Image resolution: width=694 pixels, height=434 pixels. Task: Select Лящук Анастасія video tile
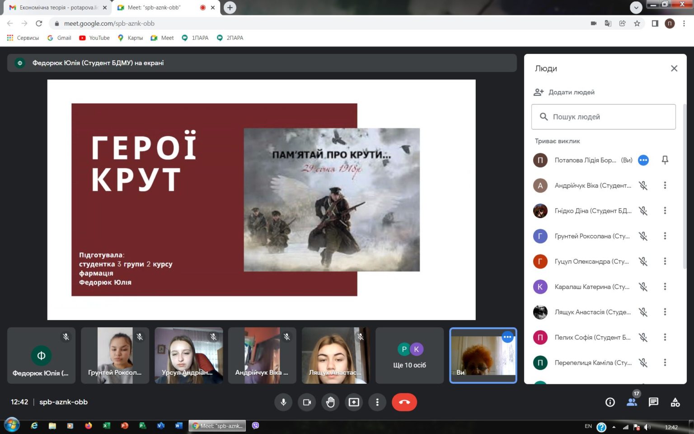(x=336, y=355)
